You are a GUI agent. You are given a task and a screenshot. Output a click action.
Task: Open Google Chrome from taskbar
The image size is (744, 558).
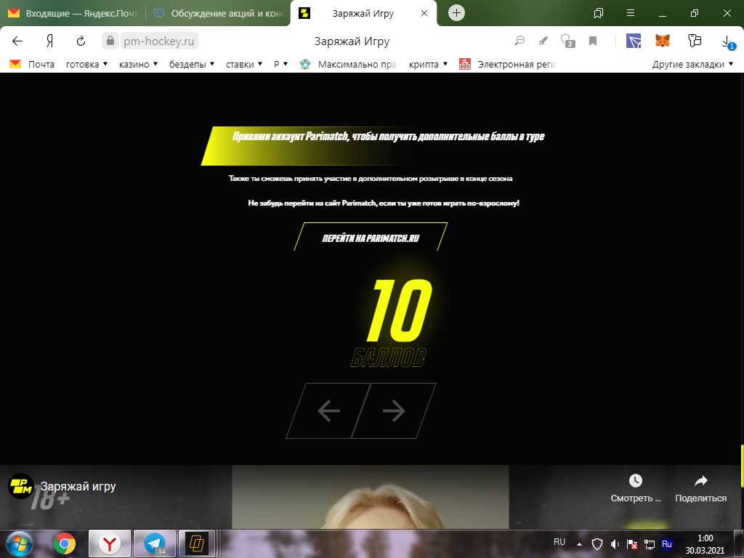65,543
